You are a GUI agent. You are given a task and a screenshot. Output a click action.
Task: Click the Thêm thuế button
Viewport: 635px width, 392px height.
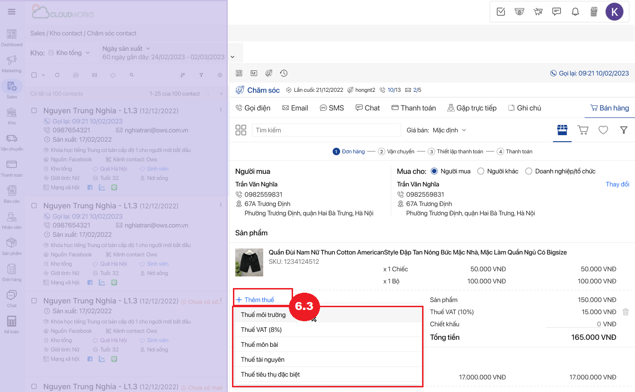coord(255,300)
